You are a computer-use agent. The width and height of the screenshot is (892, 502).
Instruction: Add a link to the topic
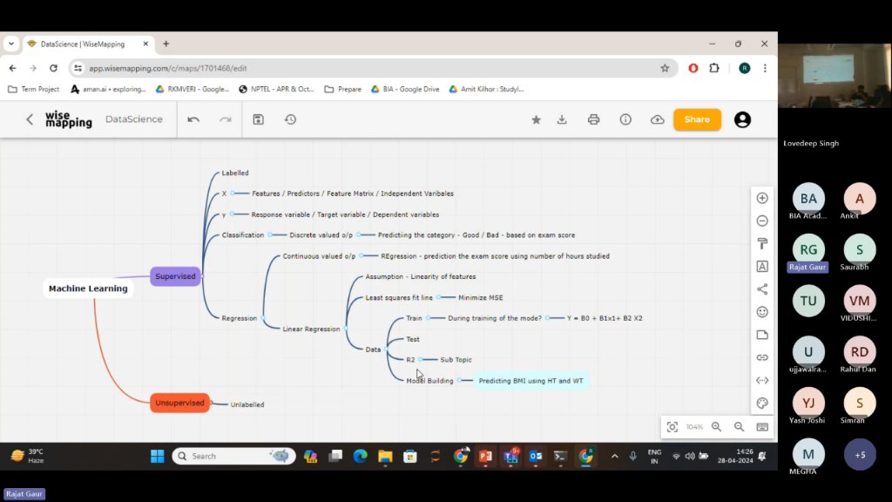(x=762, y=357)
